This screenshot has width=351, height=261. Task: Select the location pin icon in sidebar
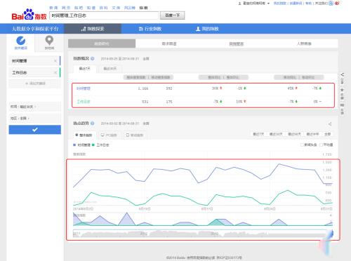[49, 43]
